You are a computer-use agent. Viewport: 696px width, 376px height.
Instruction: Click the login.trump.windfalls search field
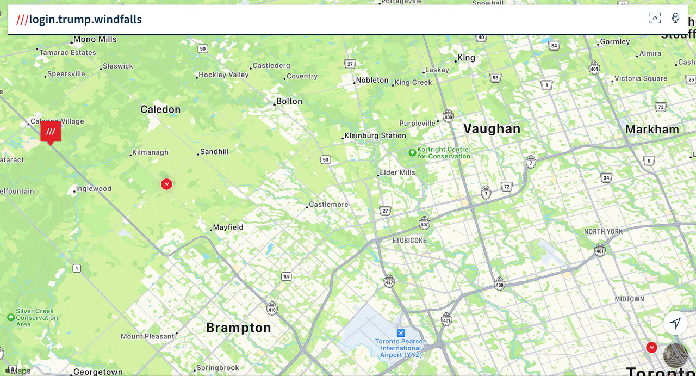326,20
